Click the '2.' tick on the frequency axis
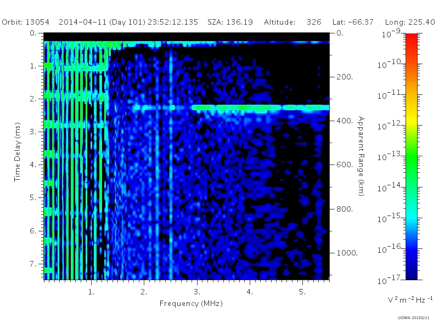The image size is (439, 329). pos(144,292)
